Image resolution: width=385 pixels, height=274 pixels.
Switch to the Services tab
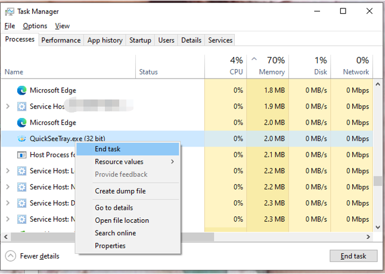(x=221, y=41)
